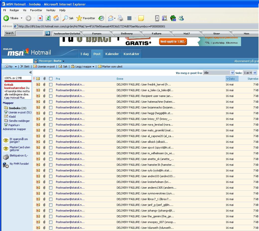Open the Messenger people icon

(x=181, y=18)
